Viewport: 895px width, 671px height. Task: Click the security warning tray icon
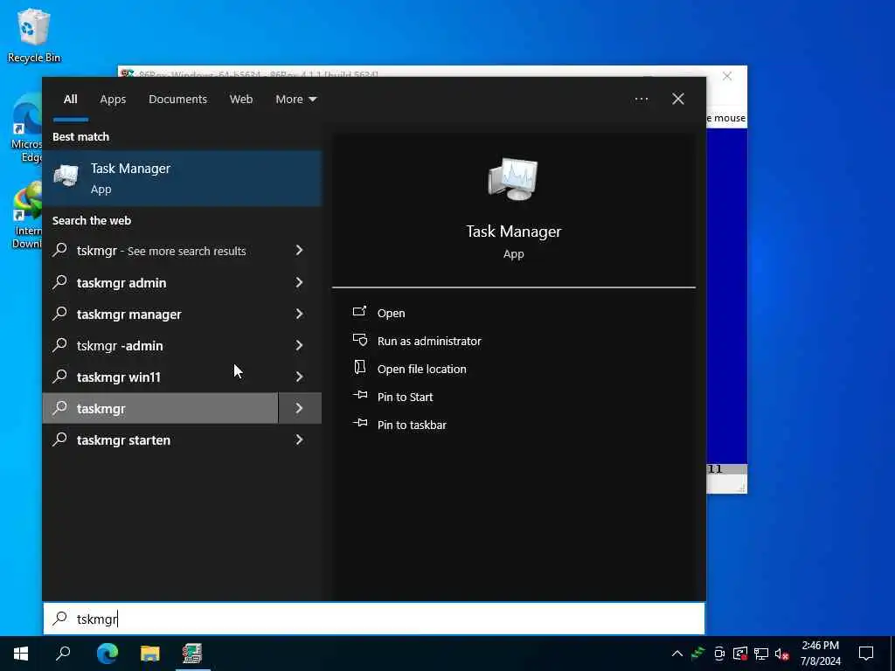739,654
